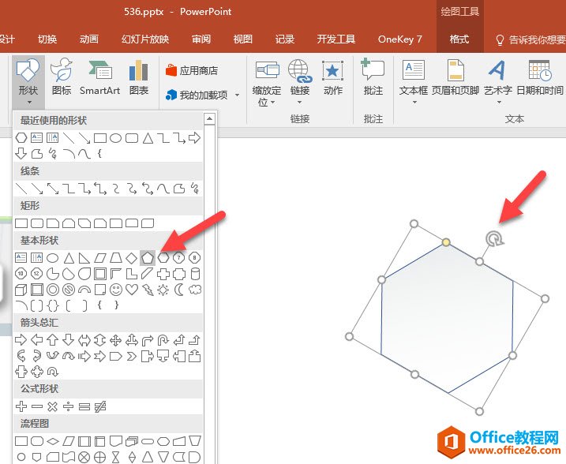This screenshot has height=464, width=566.
Task: Select hexagon shape in 基本形状
Action: coord(163,257)
